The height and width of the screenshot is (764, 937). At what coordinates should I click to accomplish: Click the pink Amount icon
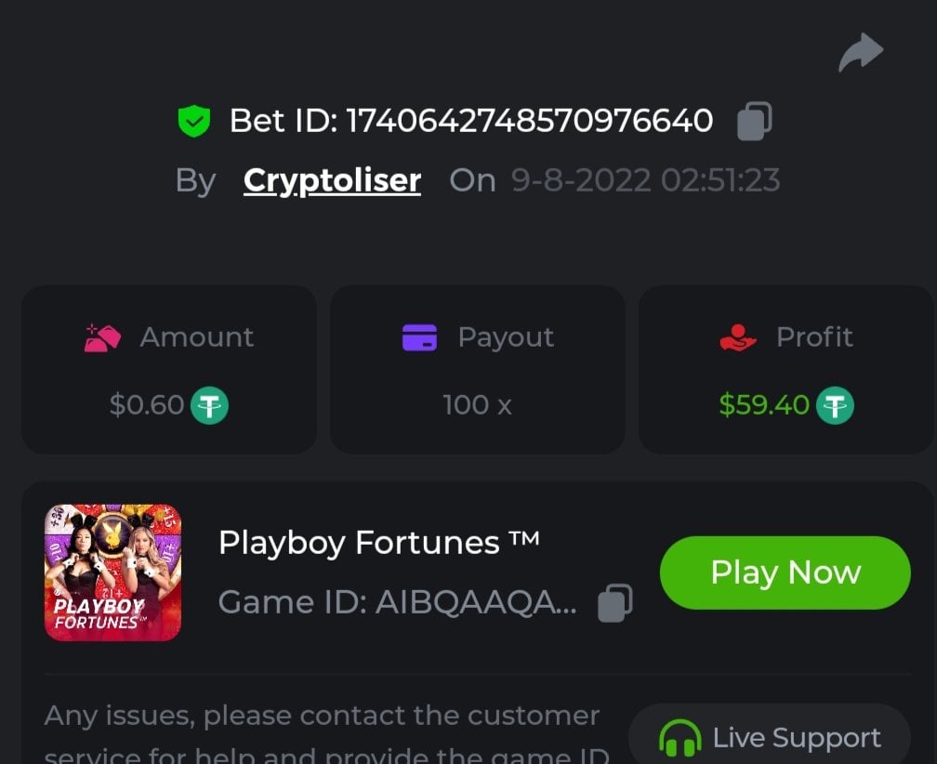(102, 337)
